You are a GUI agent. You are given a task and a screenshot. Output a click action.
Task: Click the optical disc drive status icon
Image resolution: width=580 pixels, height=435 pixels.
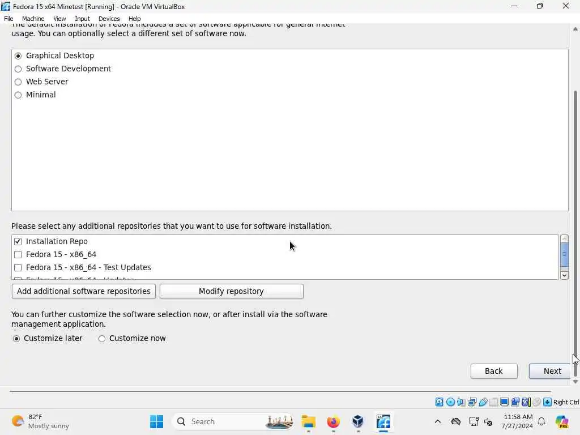[x=450, y=402]
